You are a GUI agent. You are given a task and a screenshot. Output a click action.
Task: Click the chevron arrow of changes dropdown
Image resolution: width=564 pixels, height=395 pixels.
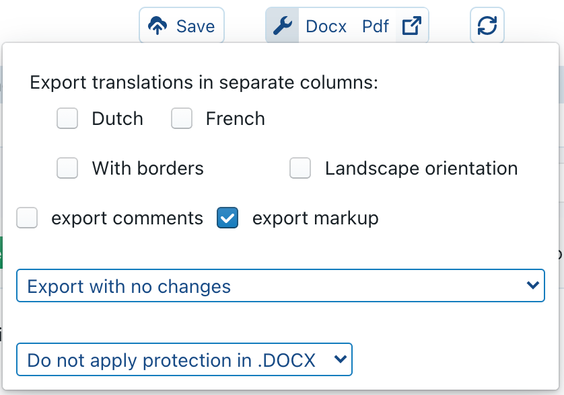pos(532,286)
